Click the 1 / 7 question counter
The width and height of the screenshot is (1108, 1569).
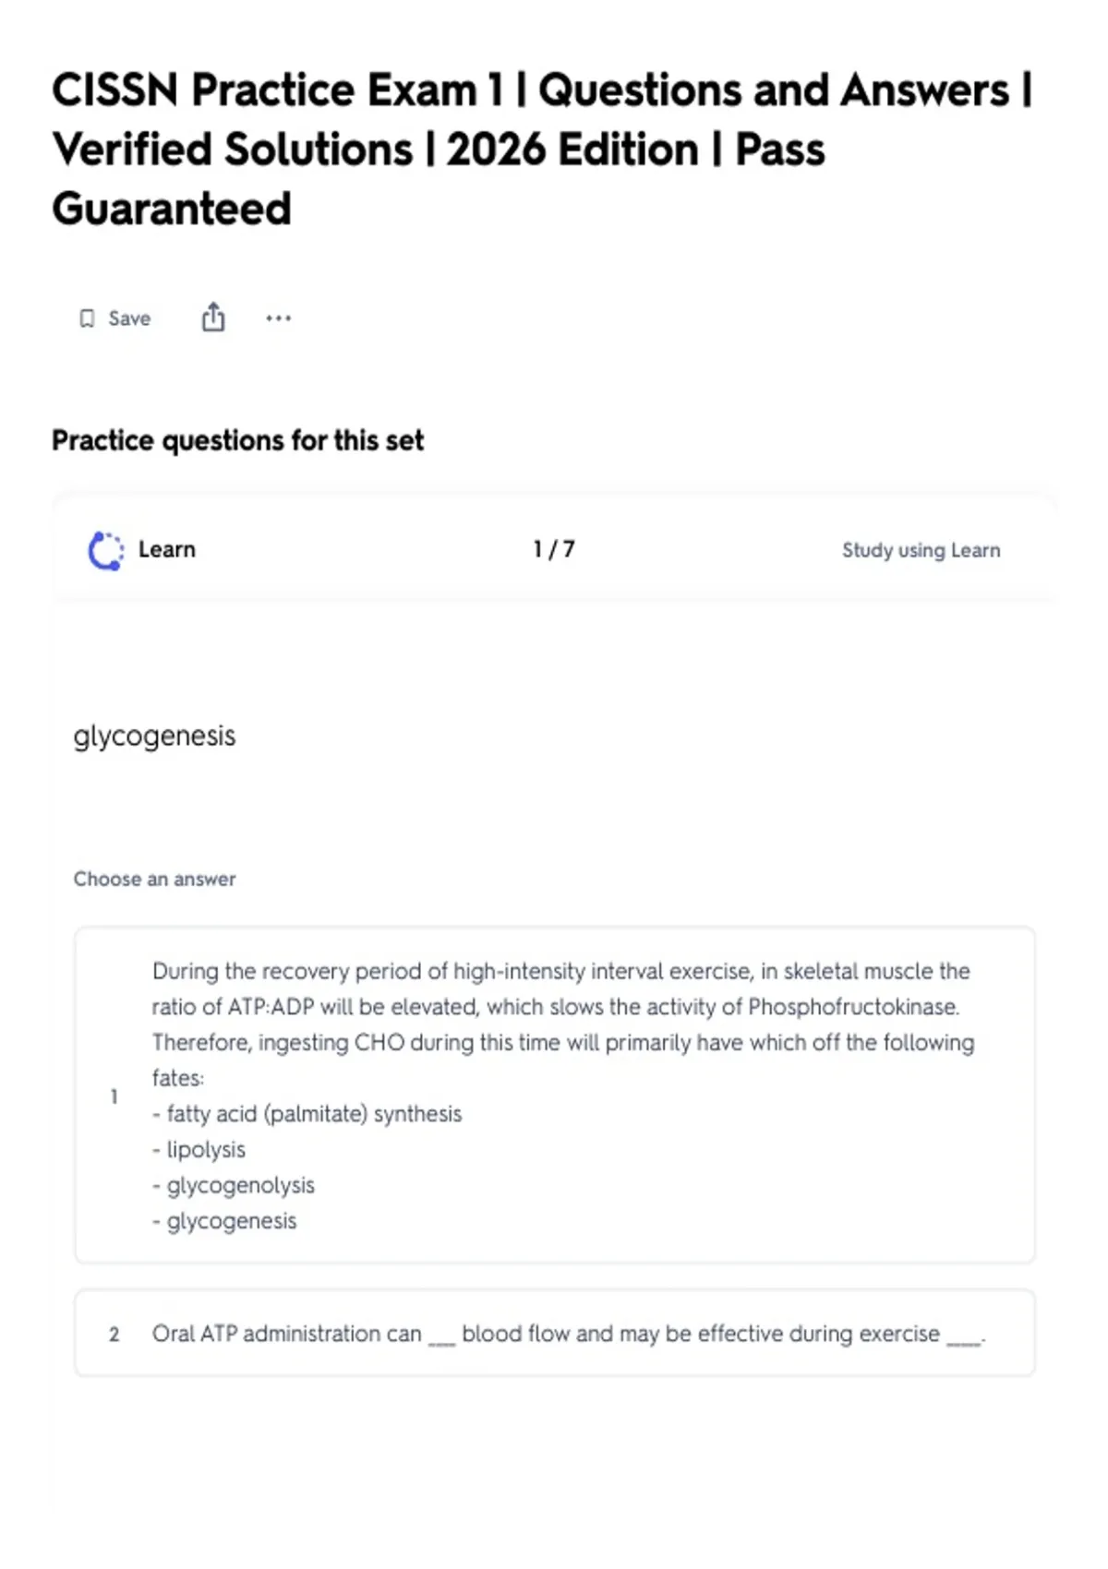[554, 549]
